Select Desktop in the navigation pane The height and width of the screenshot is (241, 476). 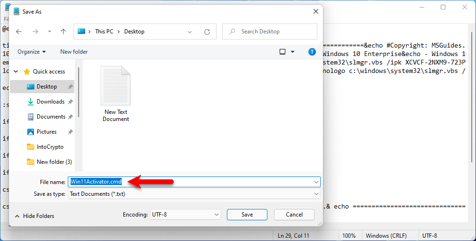pos(42,87)
